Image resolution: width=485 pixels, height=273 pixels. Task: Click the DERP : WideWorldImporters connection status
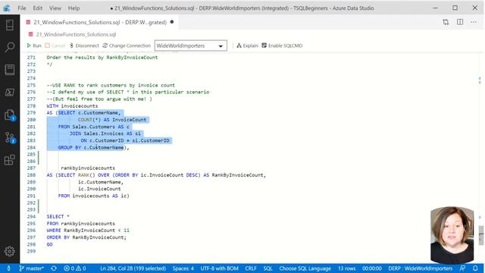click(x=420, y=268)
